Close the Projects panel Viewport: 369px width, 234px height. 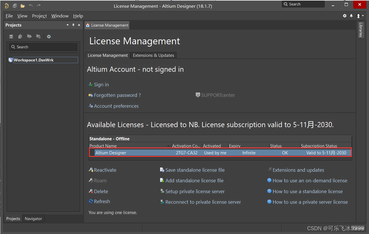pyautogui.click(x=79, y=25)
